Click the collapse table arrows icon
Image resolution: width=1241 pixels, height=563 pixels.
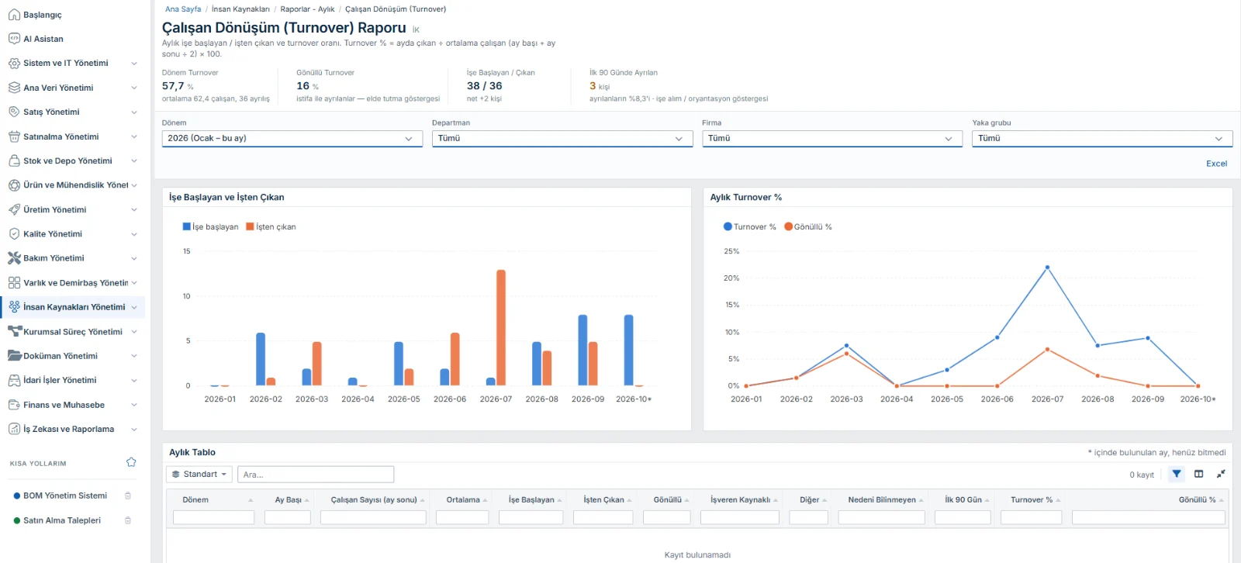coord(1221,474)
